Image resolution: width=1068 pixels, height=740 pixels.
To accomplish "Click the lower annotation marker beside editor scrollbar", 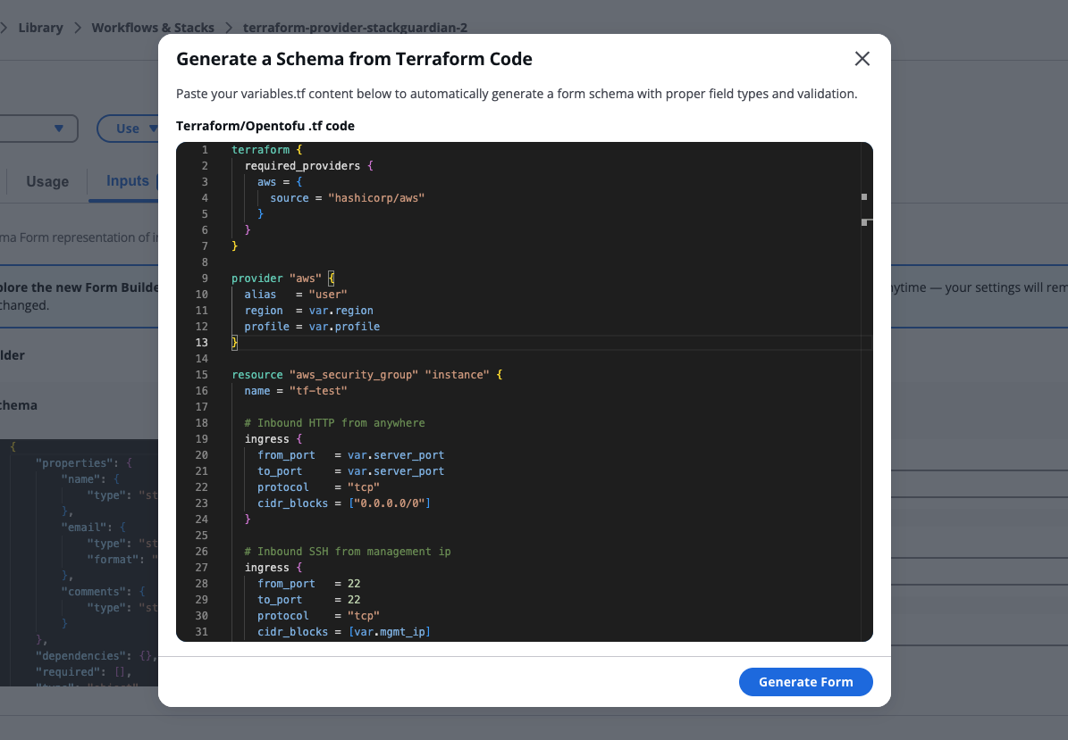I will coord(865,220).
